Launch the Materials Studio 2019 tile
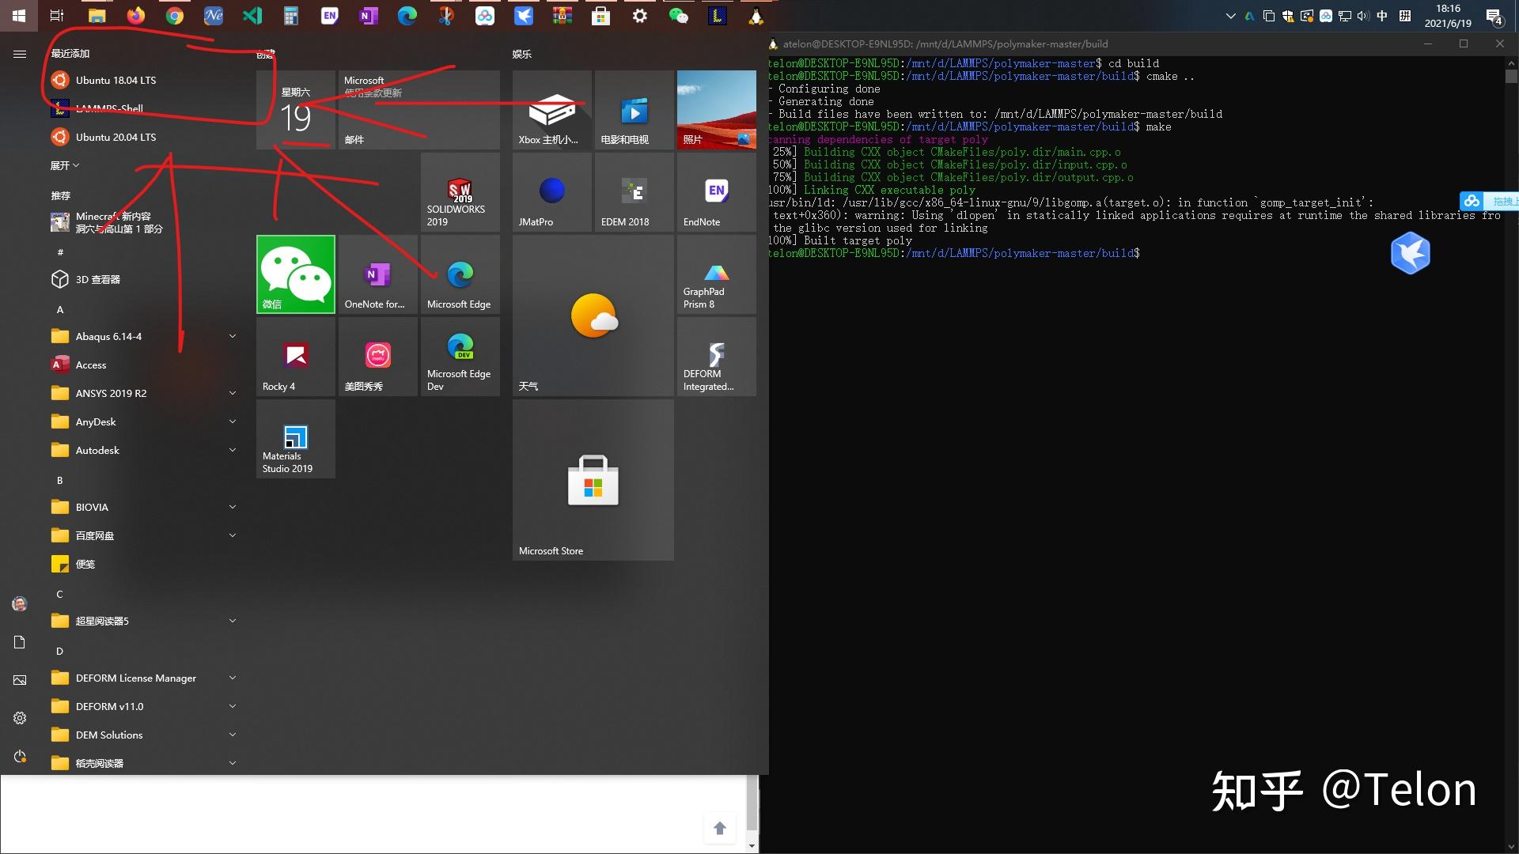1519x854 pixels. pos(296,439)
